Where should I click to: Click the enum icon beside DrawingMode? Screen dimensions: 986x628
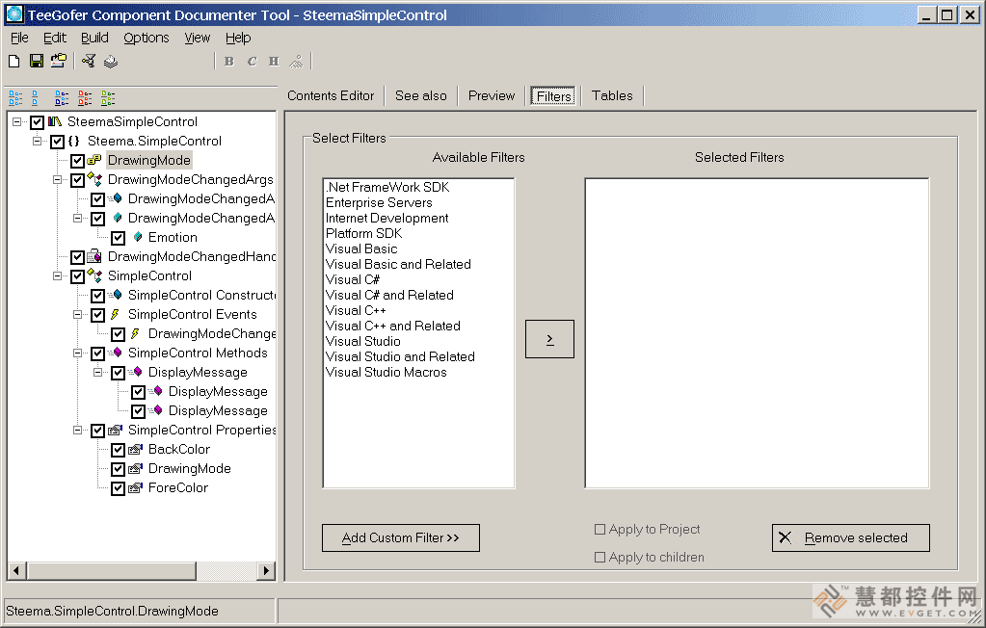pyautogui.click(x=94, y=160)
